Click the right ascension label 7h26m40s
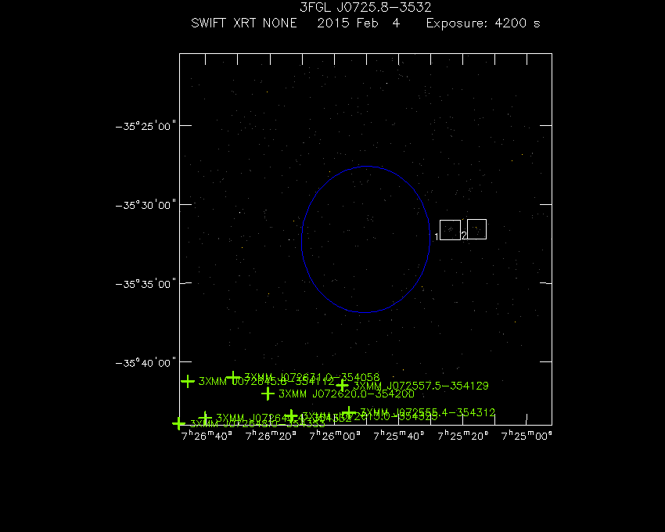Image resolution: width=665 pixels, height=532 pixels. [207, 436]
